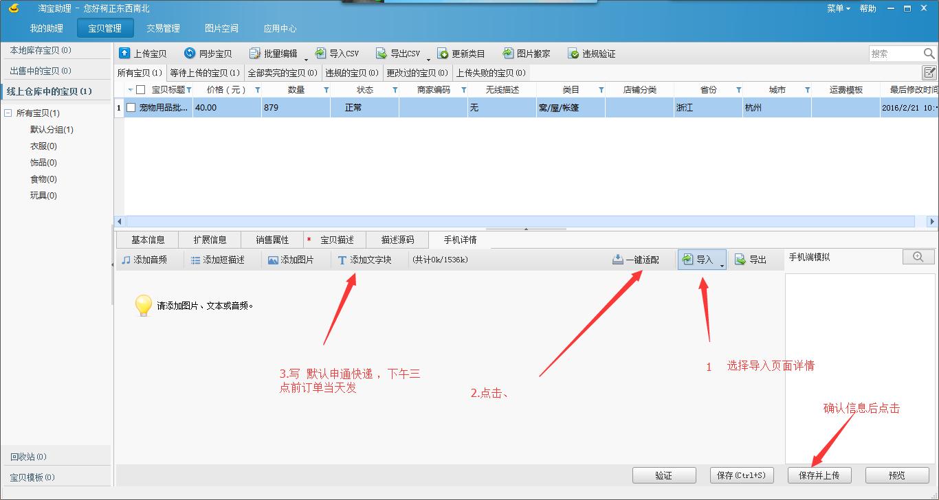Viewport: 939px width, 500px height.
Task: Check the 宠物用品批 product row checkbox
Action: click(131, 107)
